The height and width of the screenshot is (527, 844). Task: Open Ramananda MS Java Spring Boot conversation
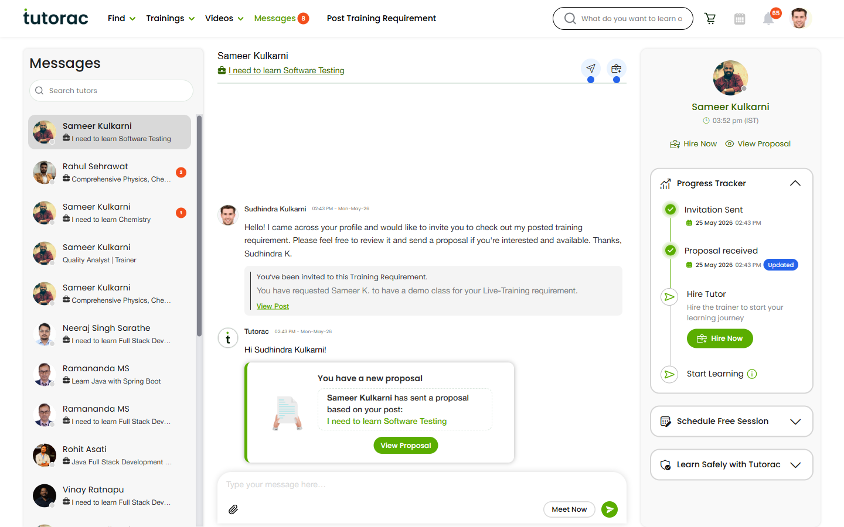click(110, 374)
